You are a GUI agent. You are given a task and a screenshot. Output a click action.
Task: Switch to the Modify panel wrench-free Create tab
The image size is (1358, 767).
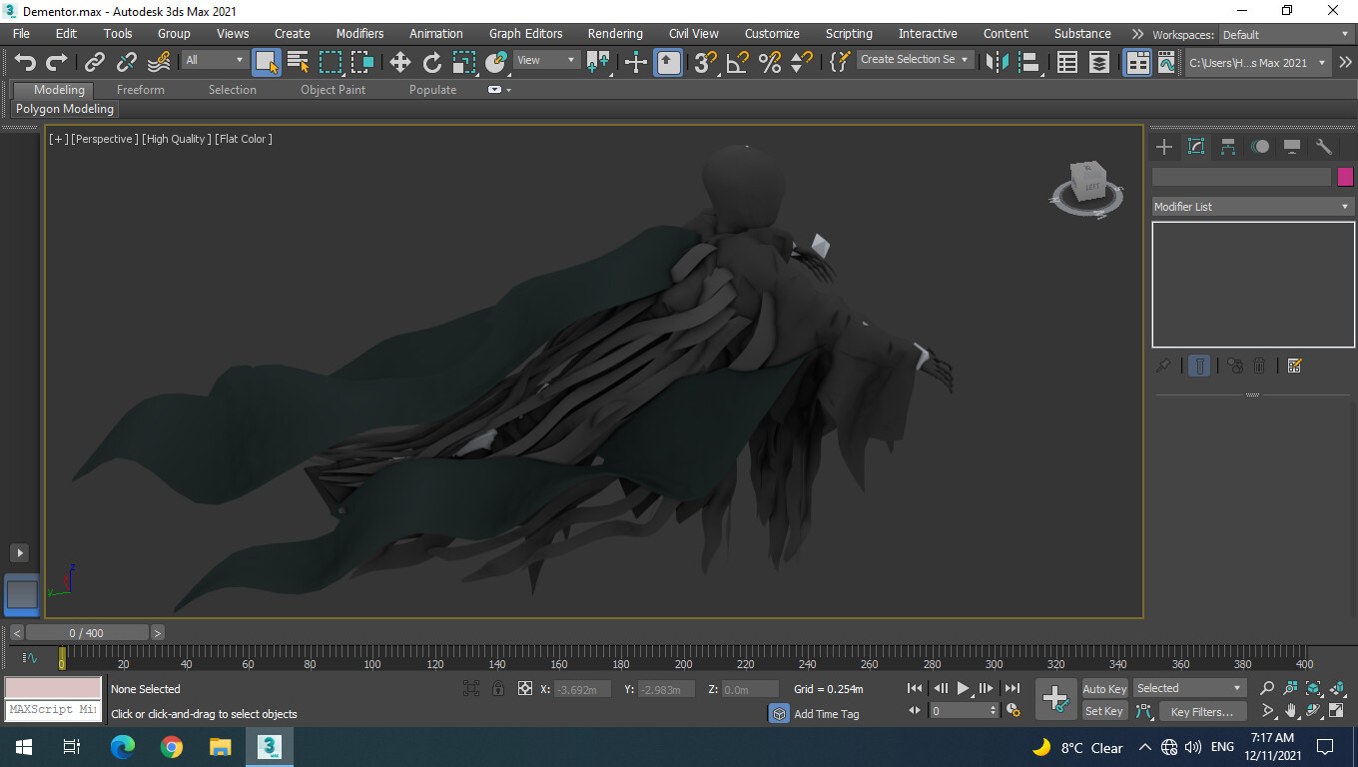1163,147
